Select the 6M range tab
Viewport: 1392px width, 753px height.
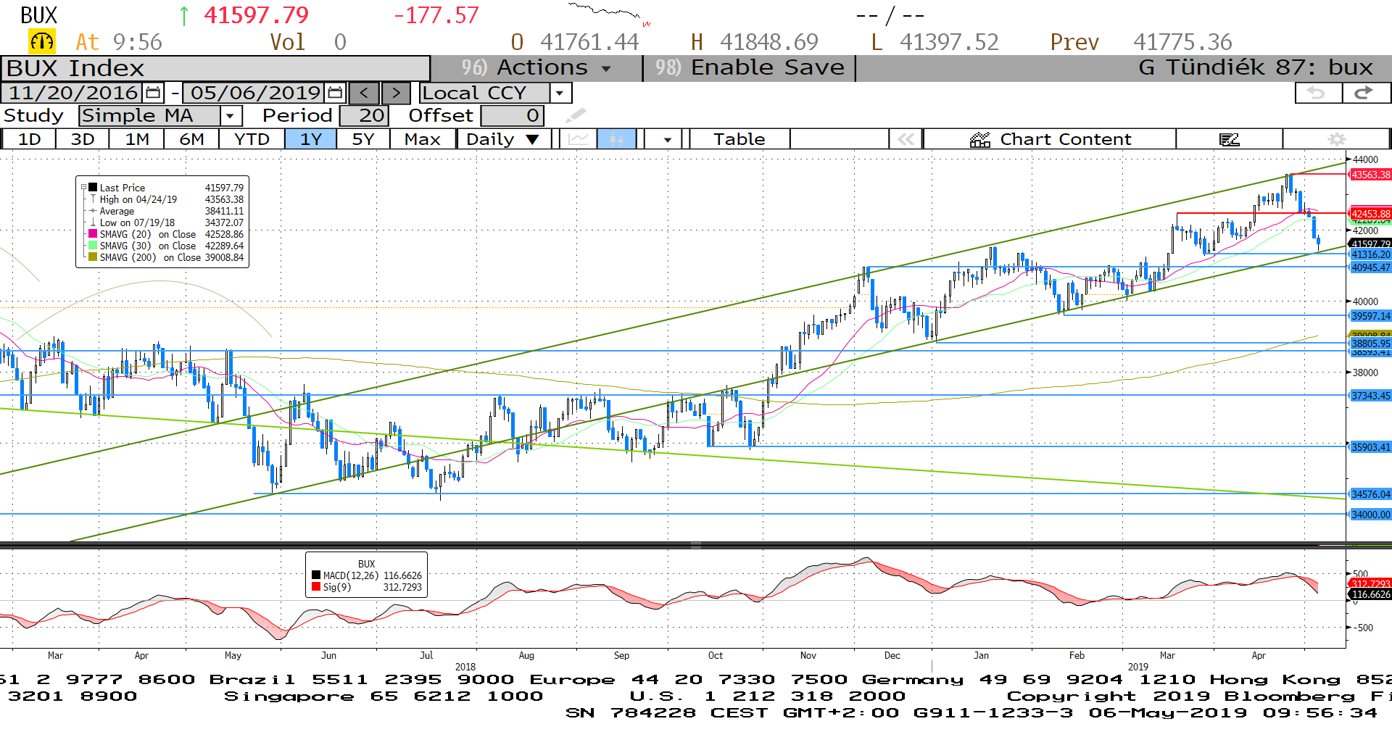tap(191, 139)
